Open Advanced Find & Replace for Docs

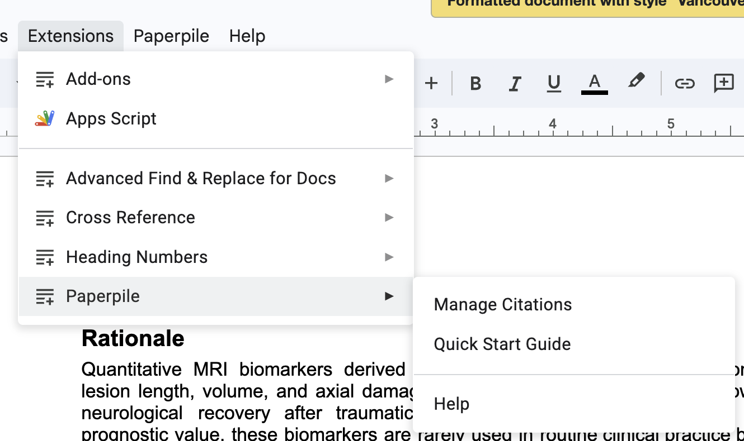(201, 179)
